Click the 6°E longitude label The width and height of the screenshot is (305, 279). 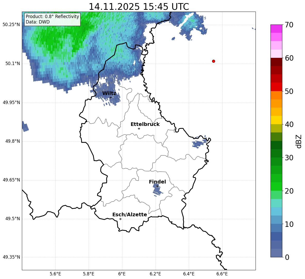[x=122, y=274]
